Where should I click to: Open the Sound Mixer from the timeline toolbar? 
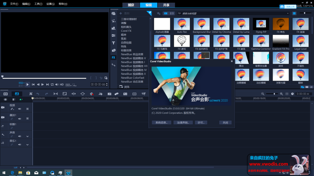(x=100, y=94)
